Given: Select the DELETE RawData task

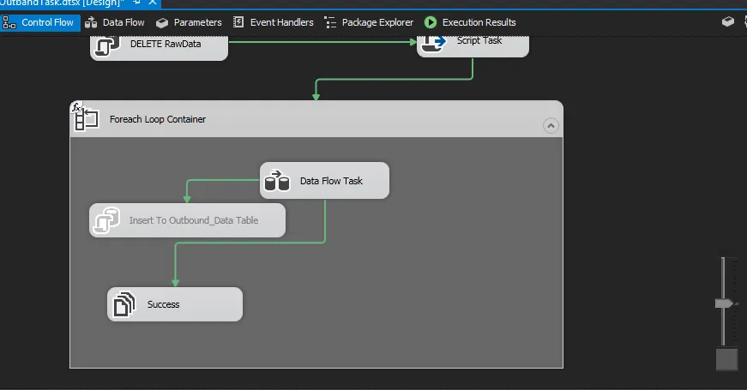Looking at the screenshot, I should pyautogui.click(x=160, y=48).
